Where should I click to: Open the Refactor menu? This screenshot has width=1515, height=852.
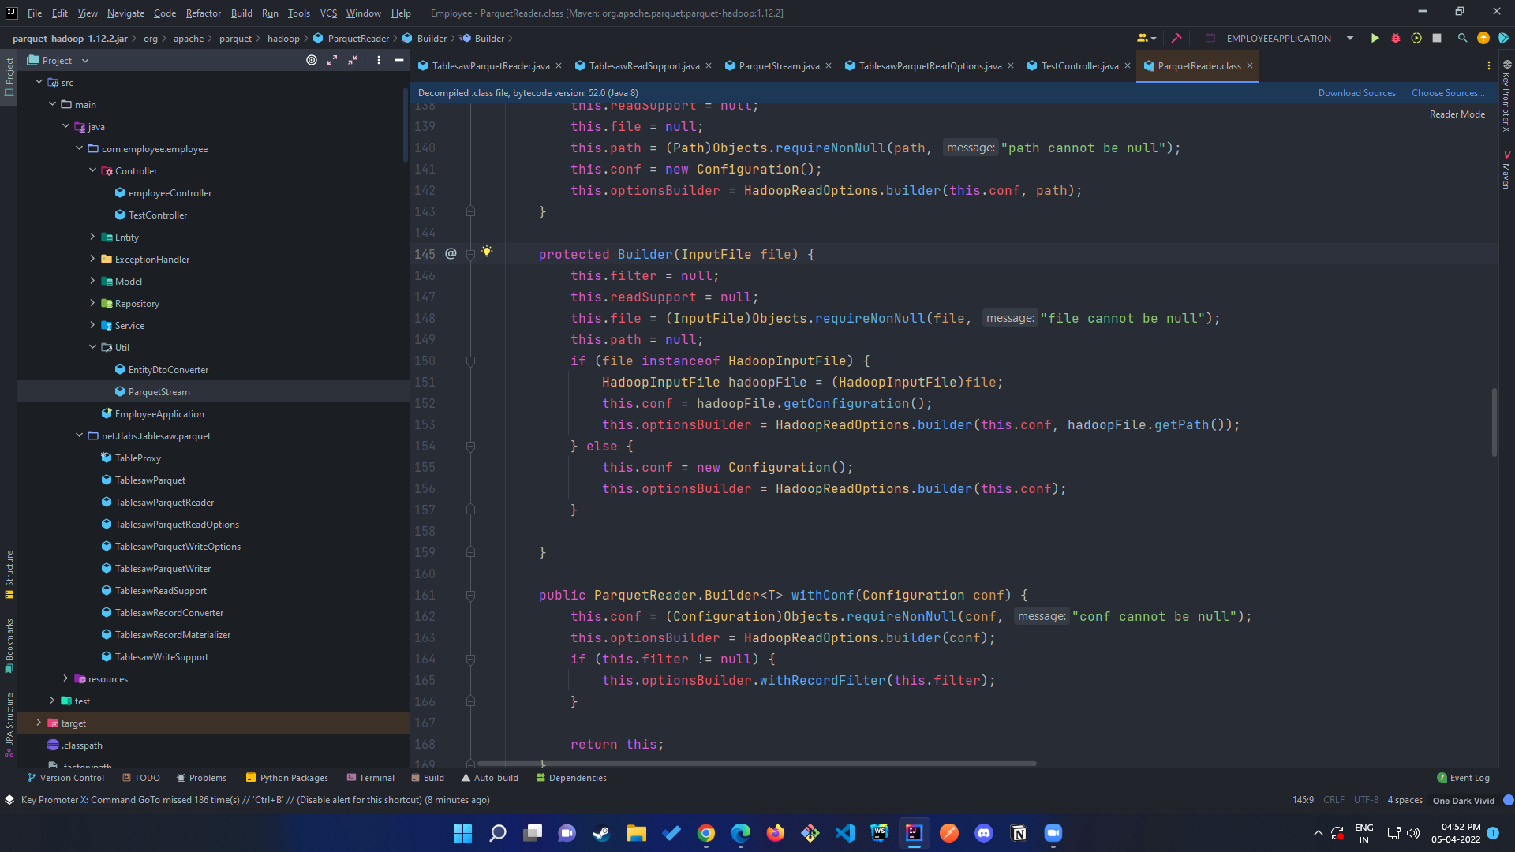tap(203, 13)
